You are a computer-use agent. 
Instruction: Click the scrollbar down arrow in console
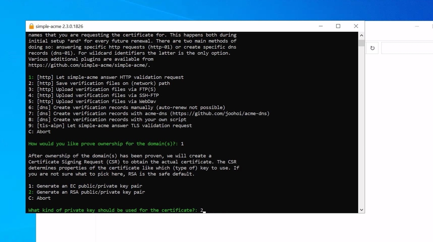pos(361,210)
